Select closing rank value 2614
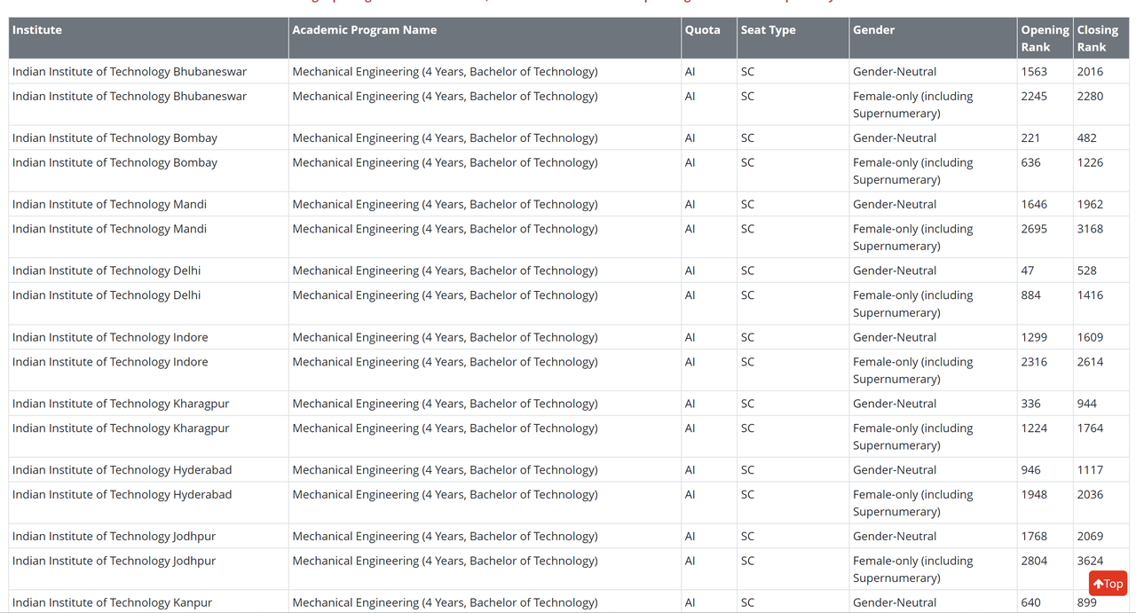The image size is (1136, 613). tap(1090, 362)
